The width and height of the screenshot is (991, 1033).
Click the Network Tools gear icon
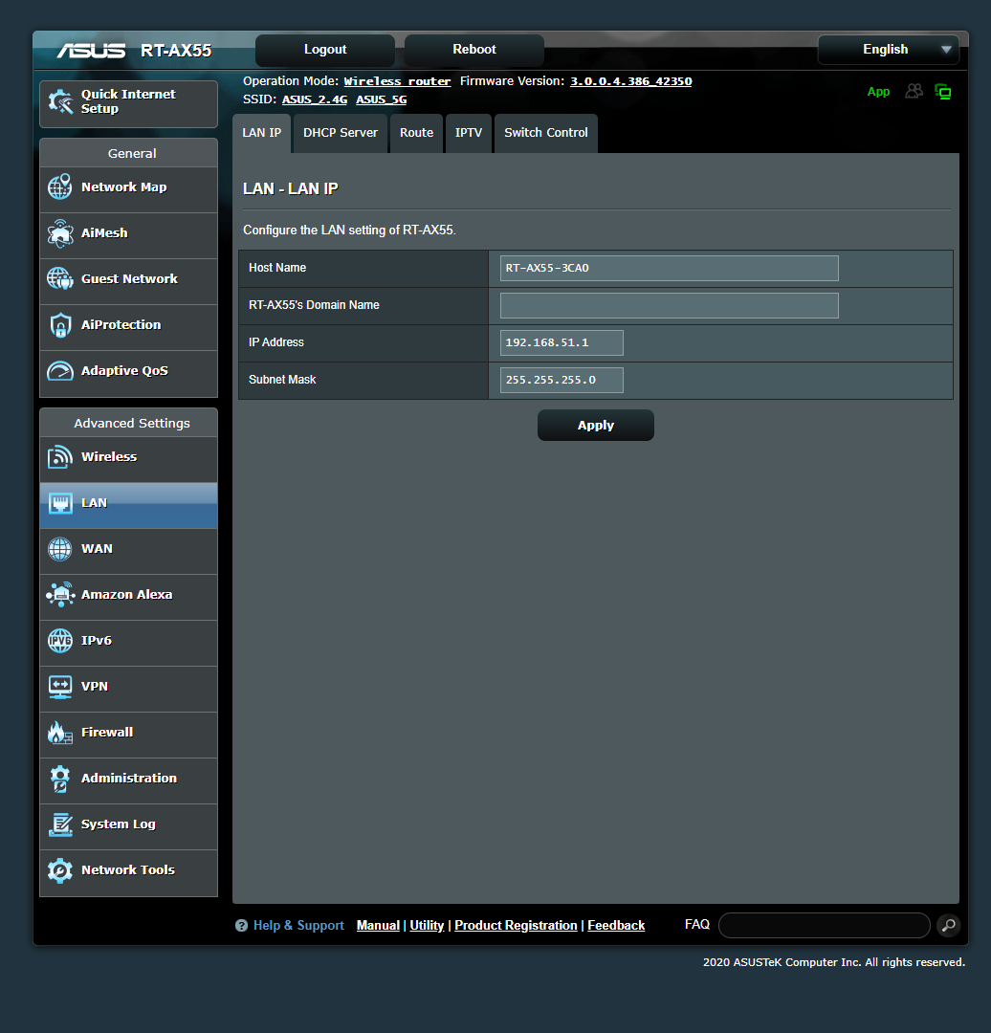[x=60, y=870]
